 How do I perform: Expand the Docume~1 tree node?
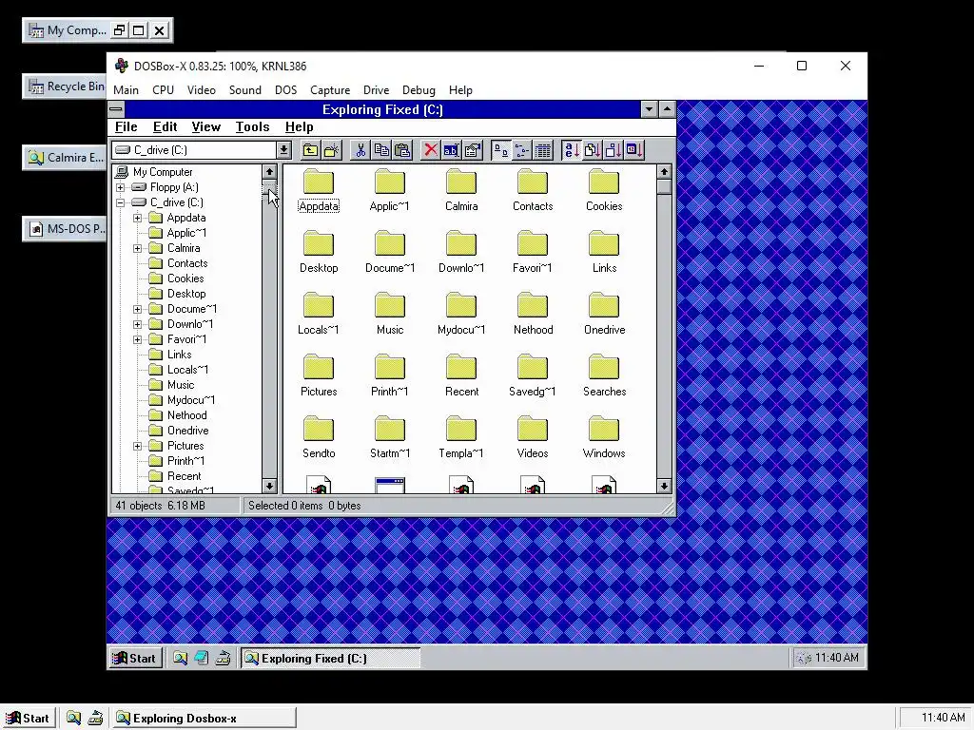tap(137, 309)
